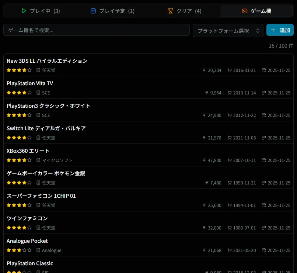Image resolution: width=297 pixels, height=273 pixels.
Task: Open the PlayStation3 クラシック・ホワイト entry
Action: pos(48,106)
